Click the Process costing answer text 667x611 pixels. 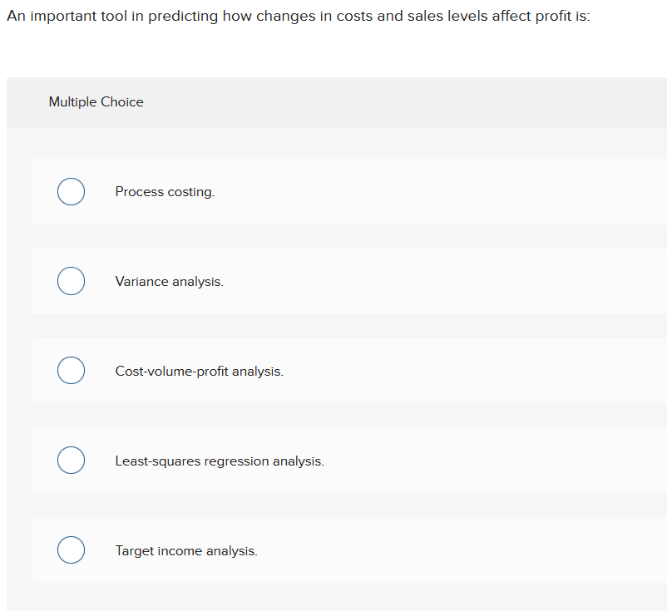pos(164,191)
